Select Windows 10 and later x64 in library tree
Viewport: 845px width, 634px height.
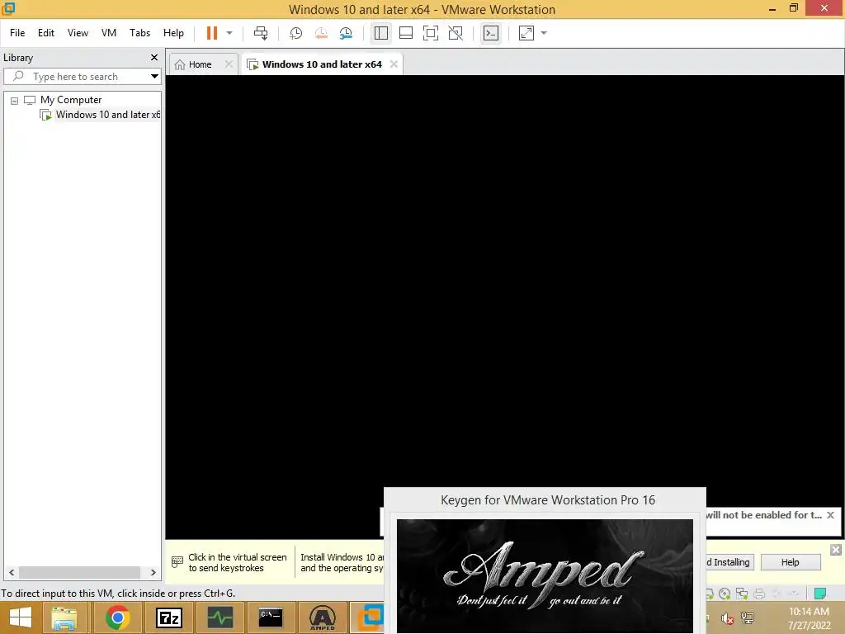click(x=108, y=115)
